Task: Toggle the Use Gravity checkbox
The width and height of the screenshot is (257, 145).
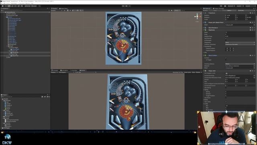Action: [226, 39]
